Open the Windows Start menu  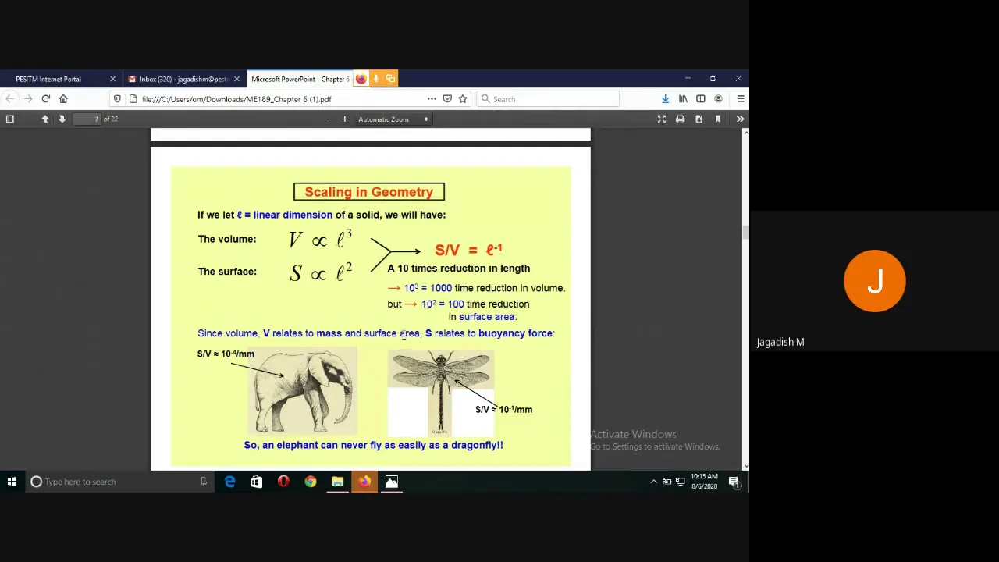(12, 482)
